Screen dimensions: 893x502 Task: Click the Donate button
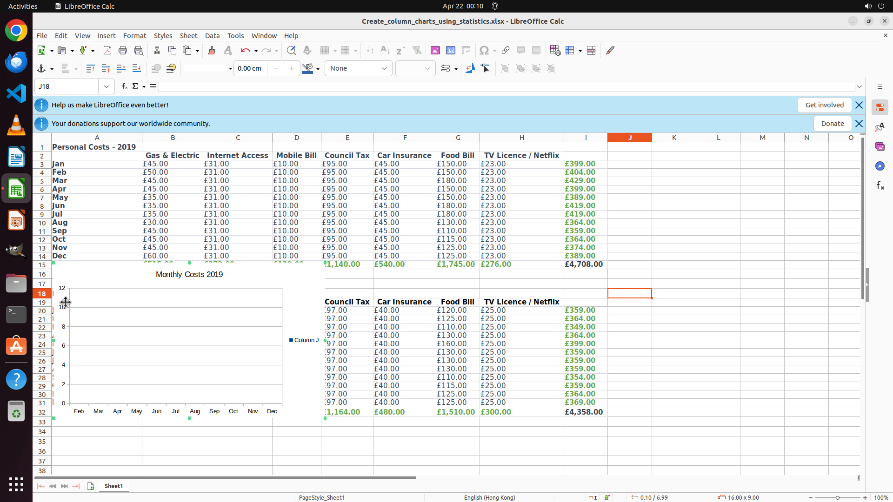point(832,124)
